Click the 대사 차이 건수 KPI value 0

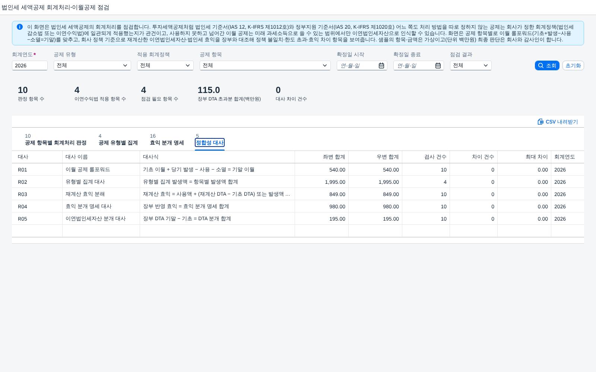[278, 90]
